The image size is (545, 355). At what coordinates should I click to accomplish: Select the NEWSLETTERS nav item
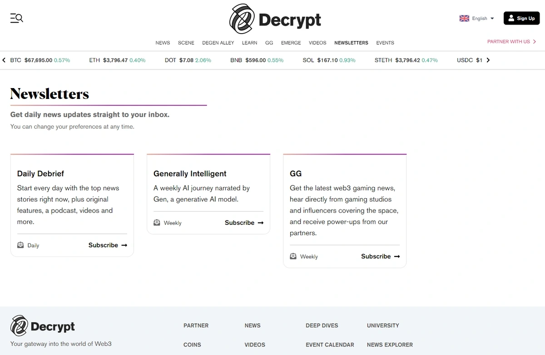click(351, 43)
